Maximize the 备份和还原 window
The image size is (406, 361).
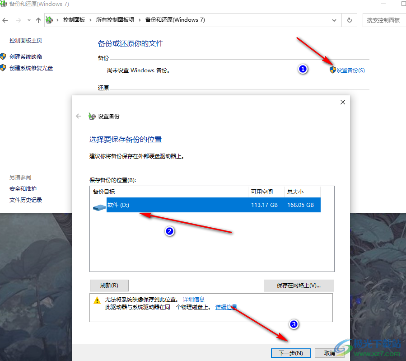403,4
